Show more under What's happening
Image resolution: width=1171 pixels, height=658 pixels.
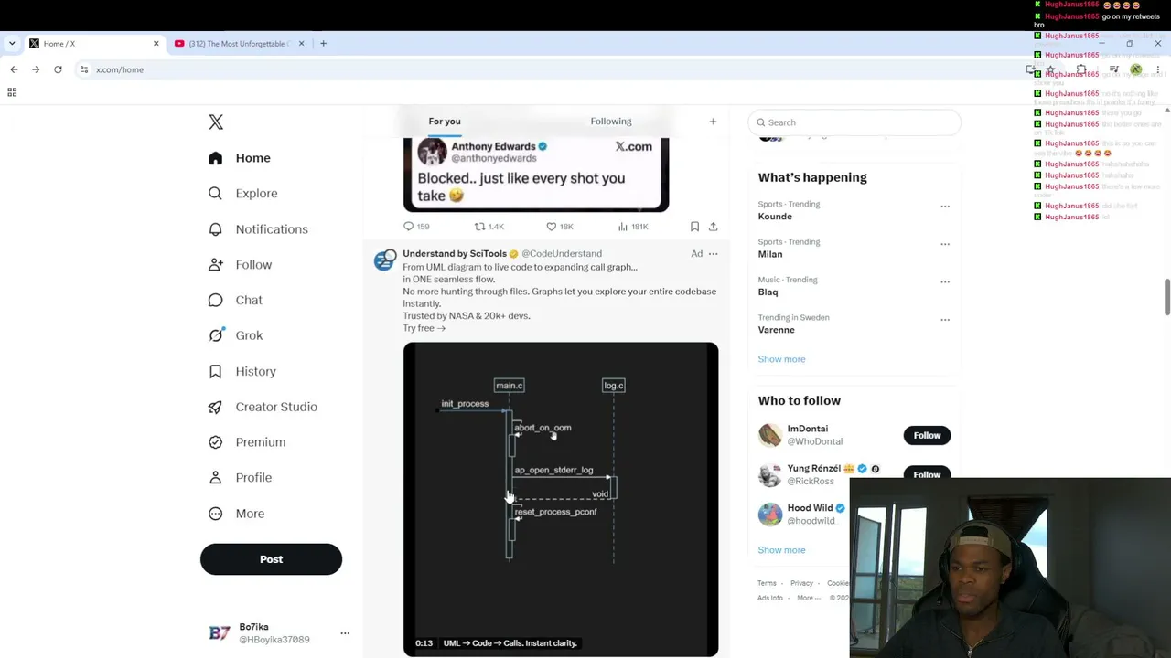[x=781, y=359]
